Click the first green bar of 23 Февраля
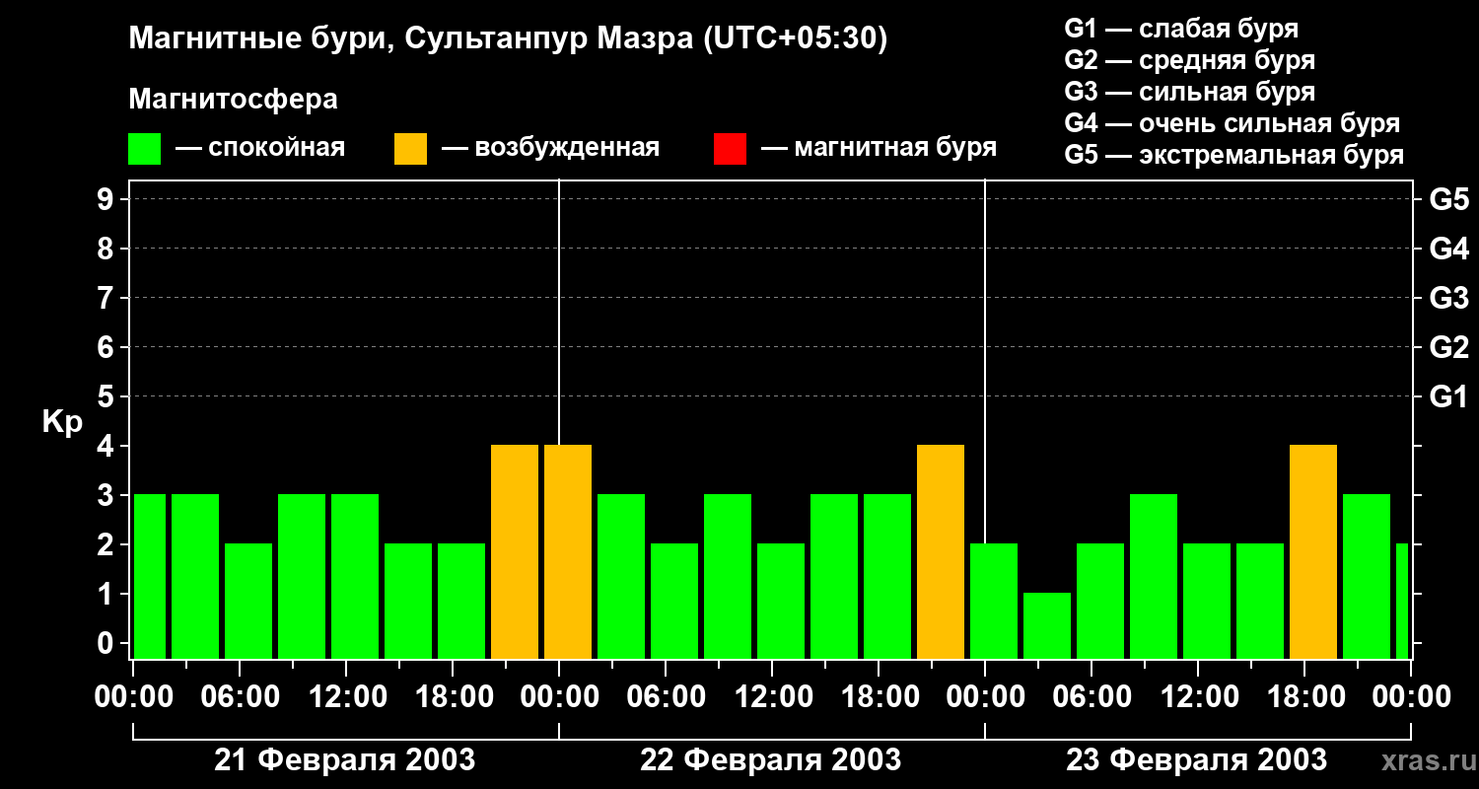The width and height of the screenshot is (1479, 789). click(x=994, y=601)
